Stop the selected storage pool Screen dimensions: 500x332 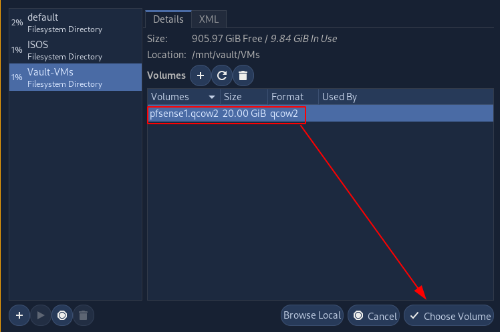pyautogui.click(x=62, y=315)
